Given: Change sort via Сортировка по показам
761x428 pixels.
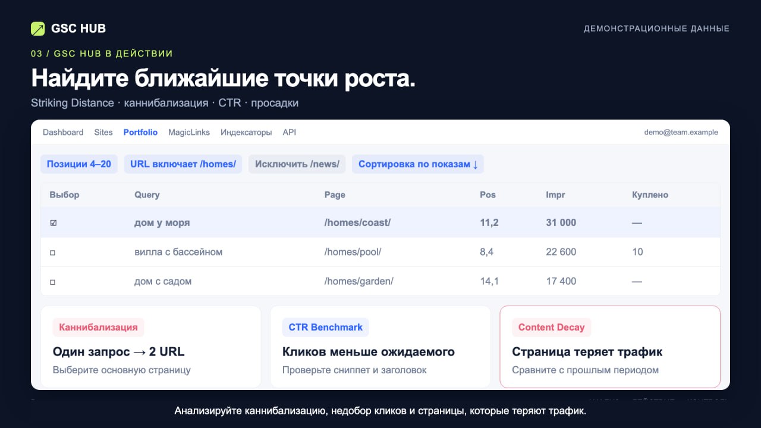Looking at the screenshot, I should (418, 164).
